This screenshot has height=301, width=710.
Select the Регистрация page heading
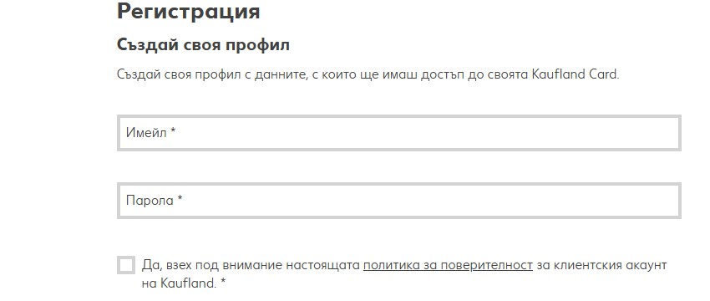click(x=189, y=12)
